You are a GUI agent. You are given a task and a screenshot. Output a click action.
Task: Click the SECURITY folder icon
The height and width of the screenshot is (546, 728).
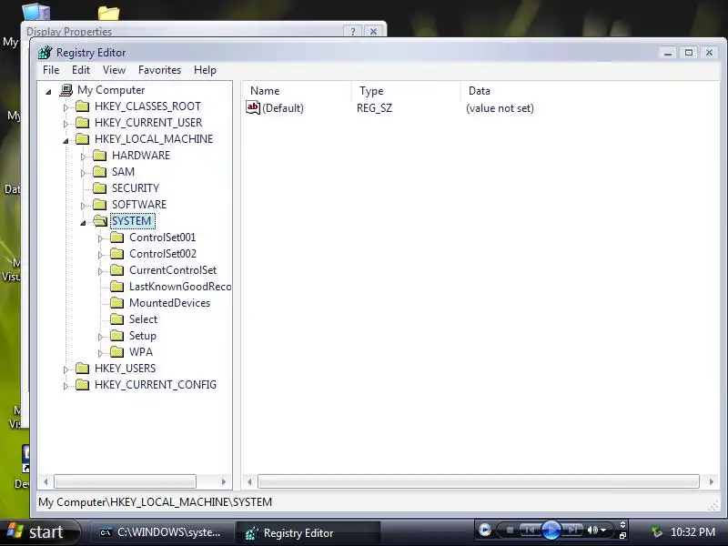(100, 188)
